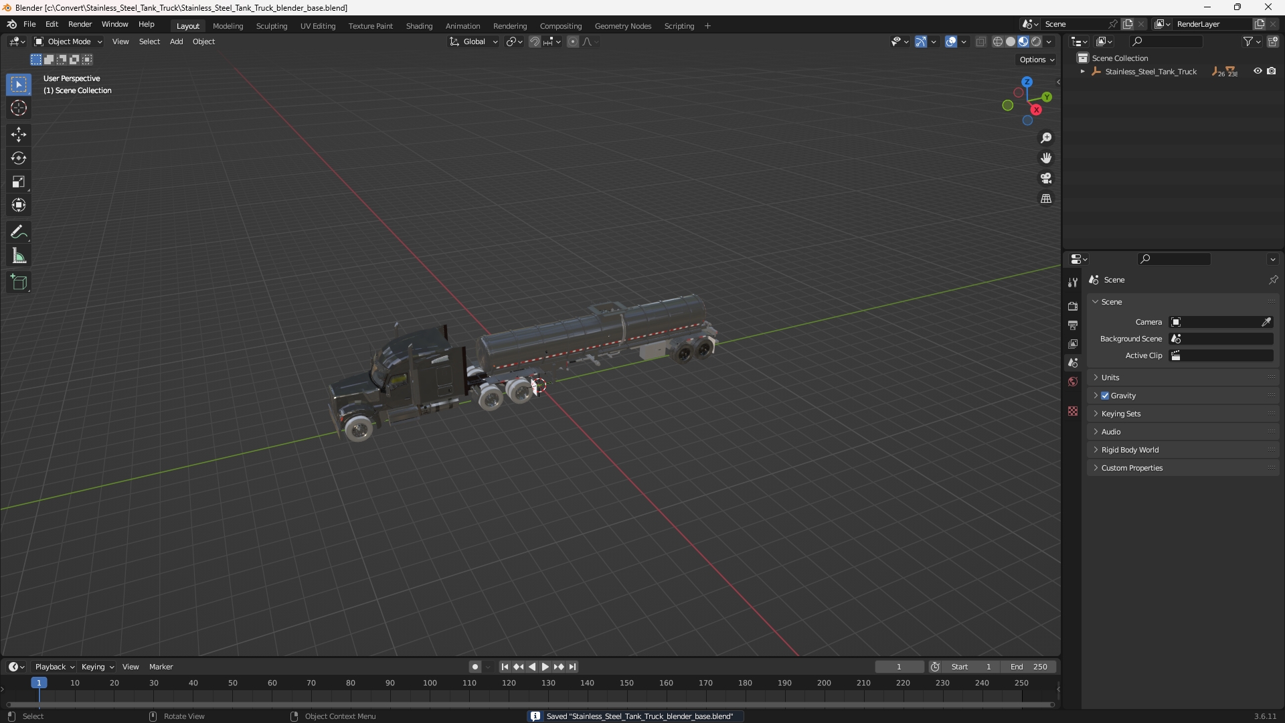Expand Stainless_Steel_Tank_Truck in the outliner
The image size is (1285, 723).
tap(1082, 71)
